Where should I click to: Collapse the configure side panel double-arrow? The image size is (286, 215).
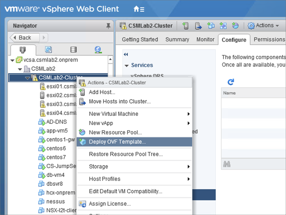pos(126,54)
